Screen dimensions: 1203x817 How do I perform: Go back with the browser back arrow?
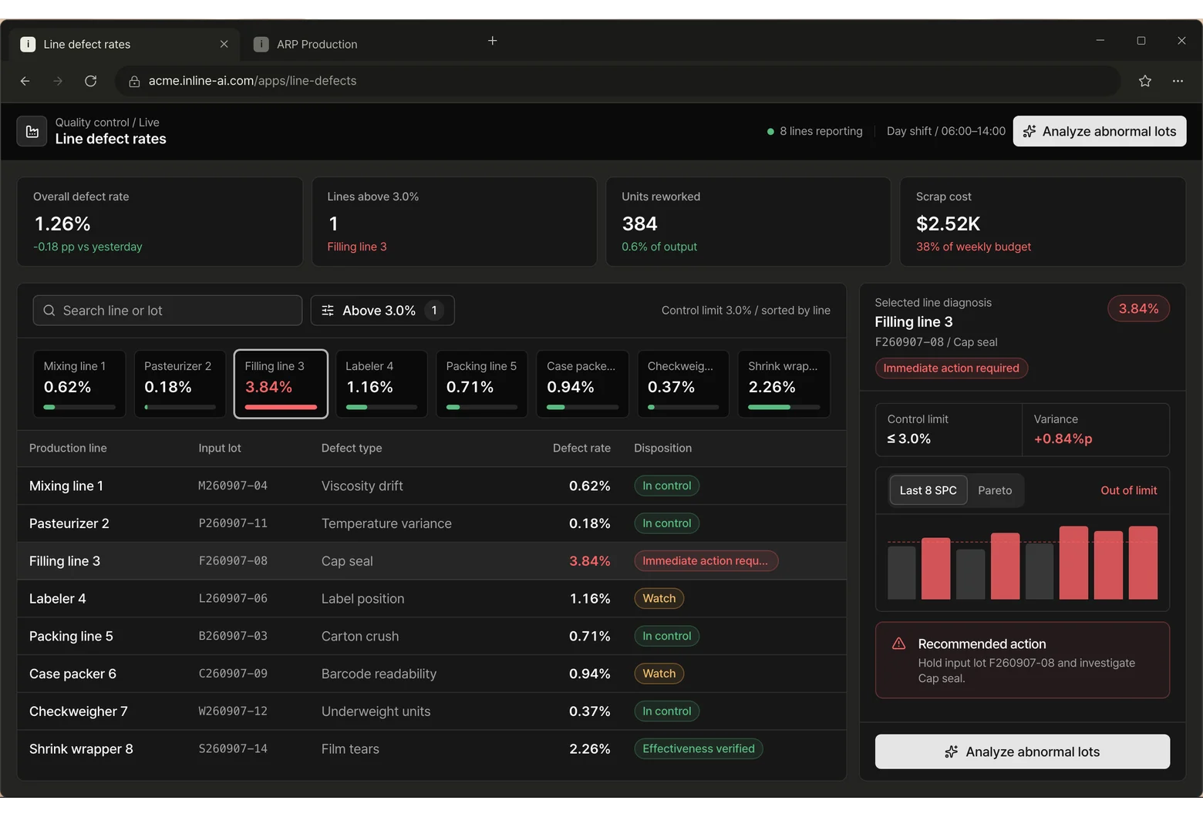[25, 81]
